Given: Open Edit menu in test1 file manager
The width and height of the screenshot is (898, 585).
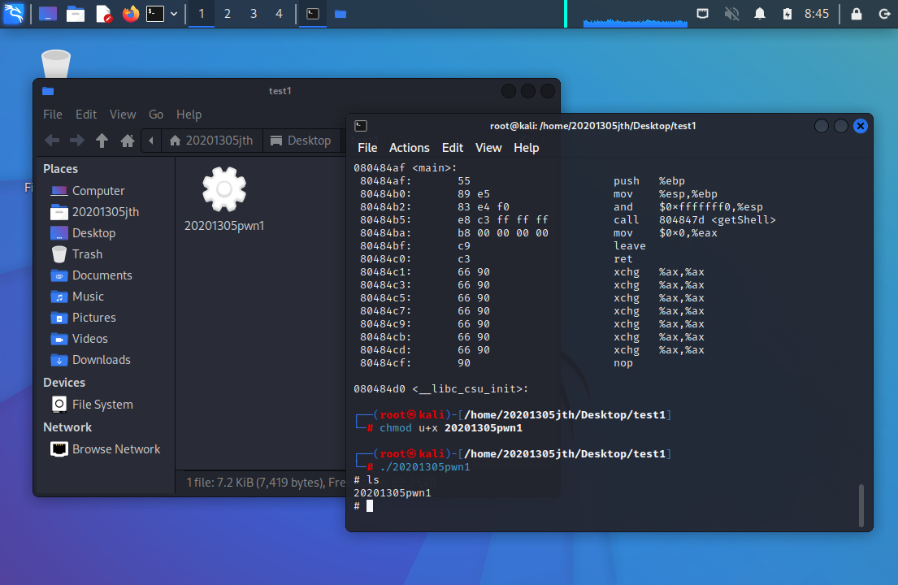Looking at the screenshot, I should pyautogui.click(x=86, y=115).
